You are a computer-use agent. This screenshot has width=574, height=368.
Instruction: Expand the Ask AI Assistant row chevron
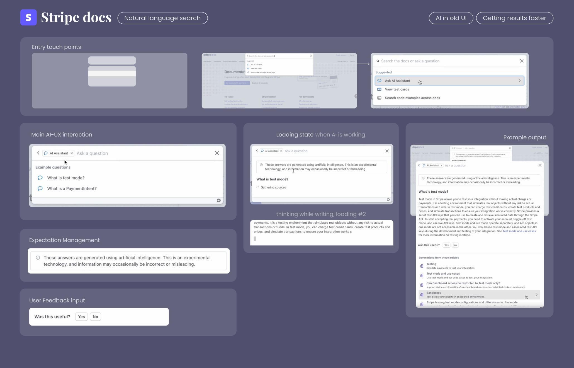520,81
